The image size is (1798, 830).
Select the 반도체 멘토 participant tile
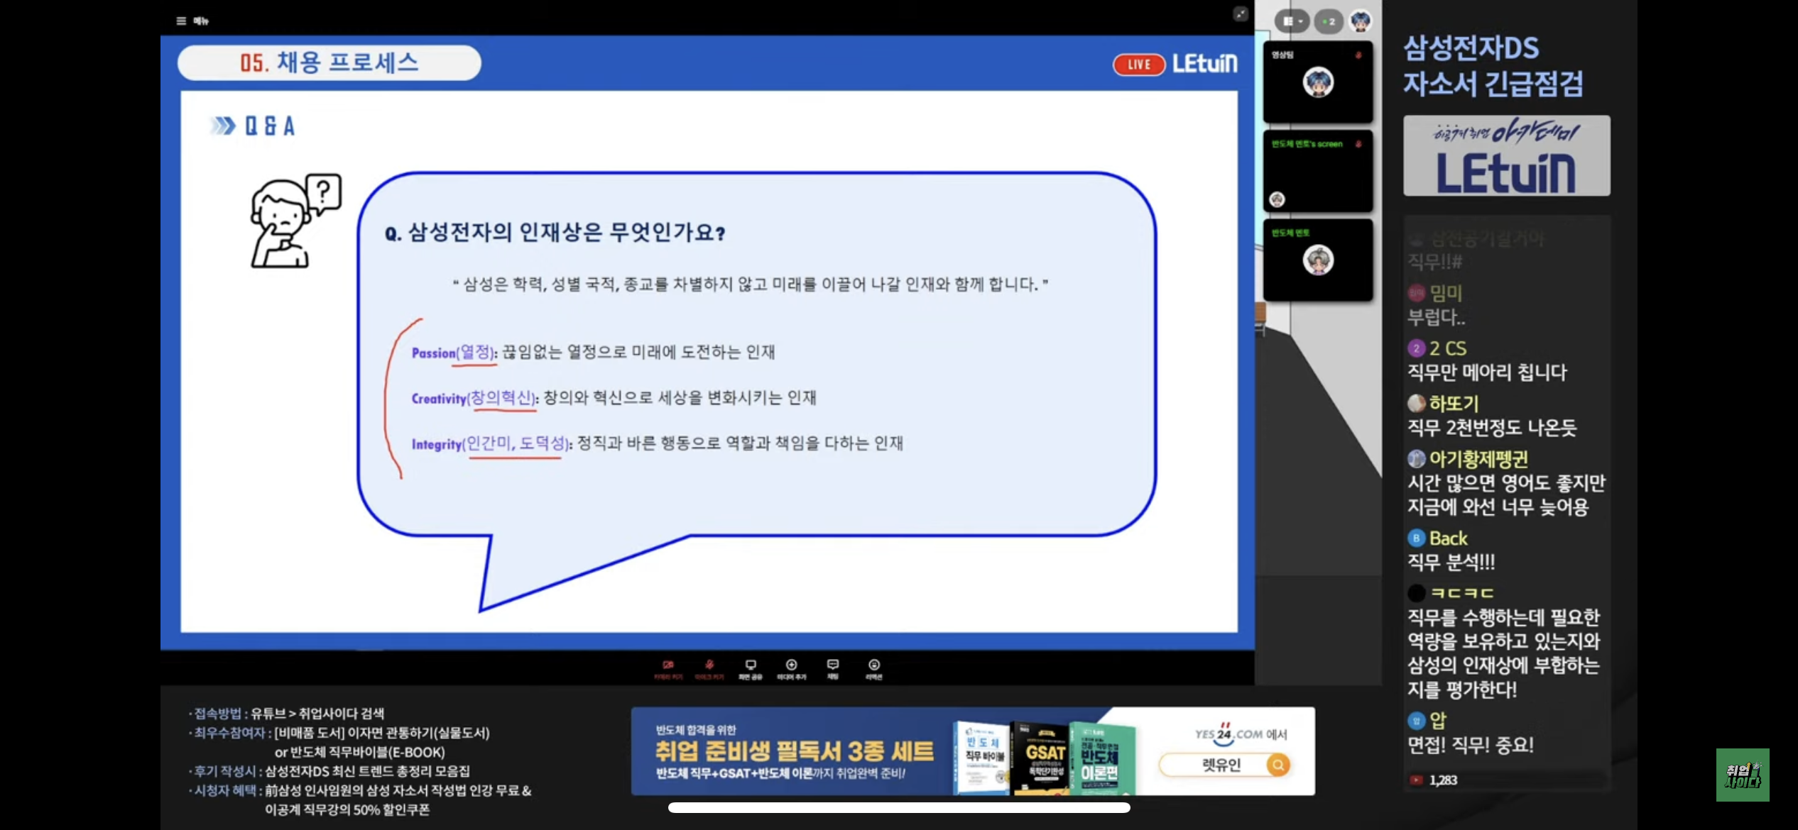click(1318, 260)
